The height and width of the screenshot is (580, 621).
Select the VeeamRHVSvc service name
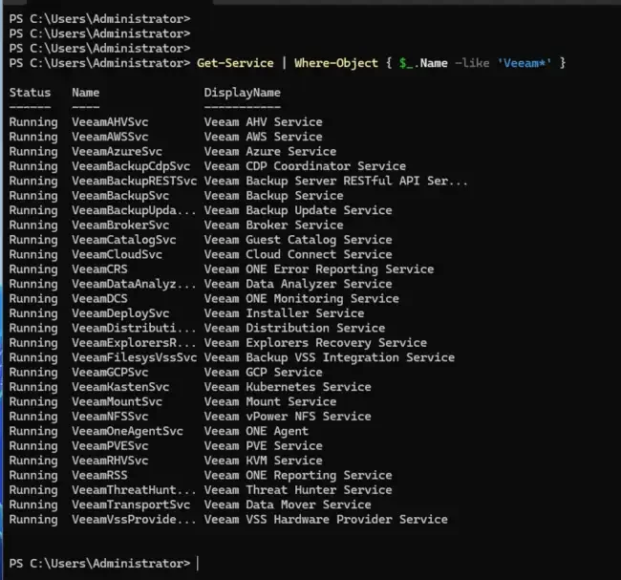point(110,461)
